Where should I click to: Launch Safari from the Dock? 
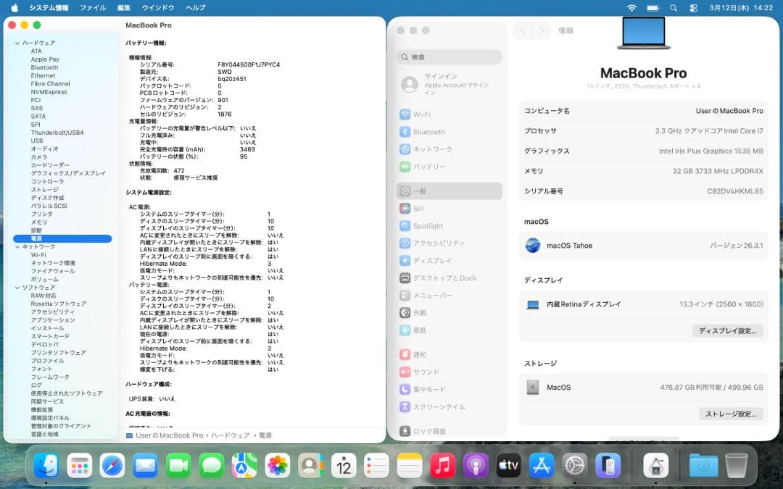(112, 466)
